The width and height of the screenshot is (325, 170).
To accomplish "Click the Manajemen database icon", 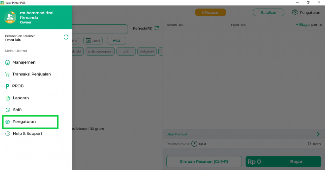I will tap(7, 62).
